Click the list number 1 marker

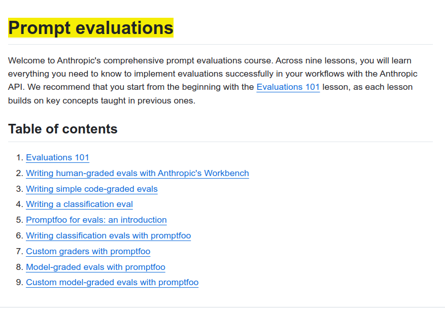pos(19,158)
